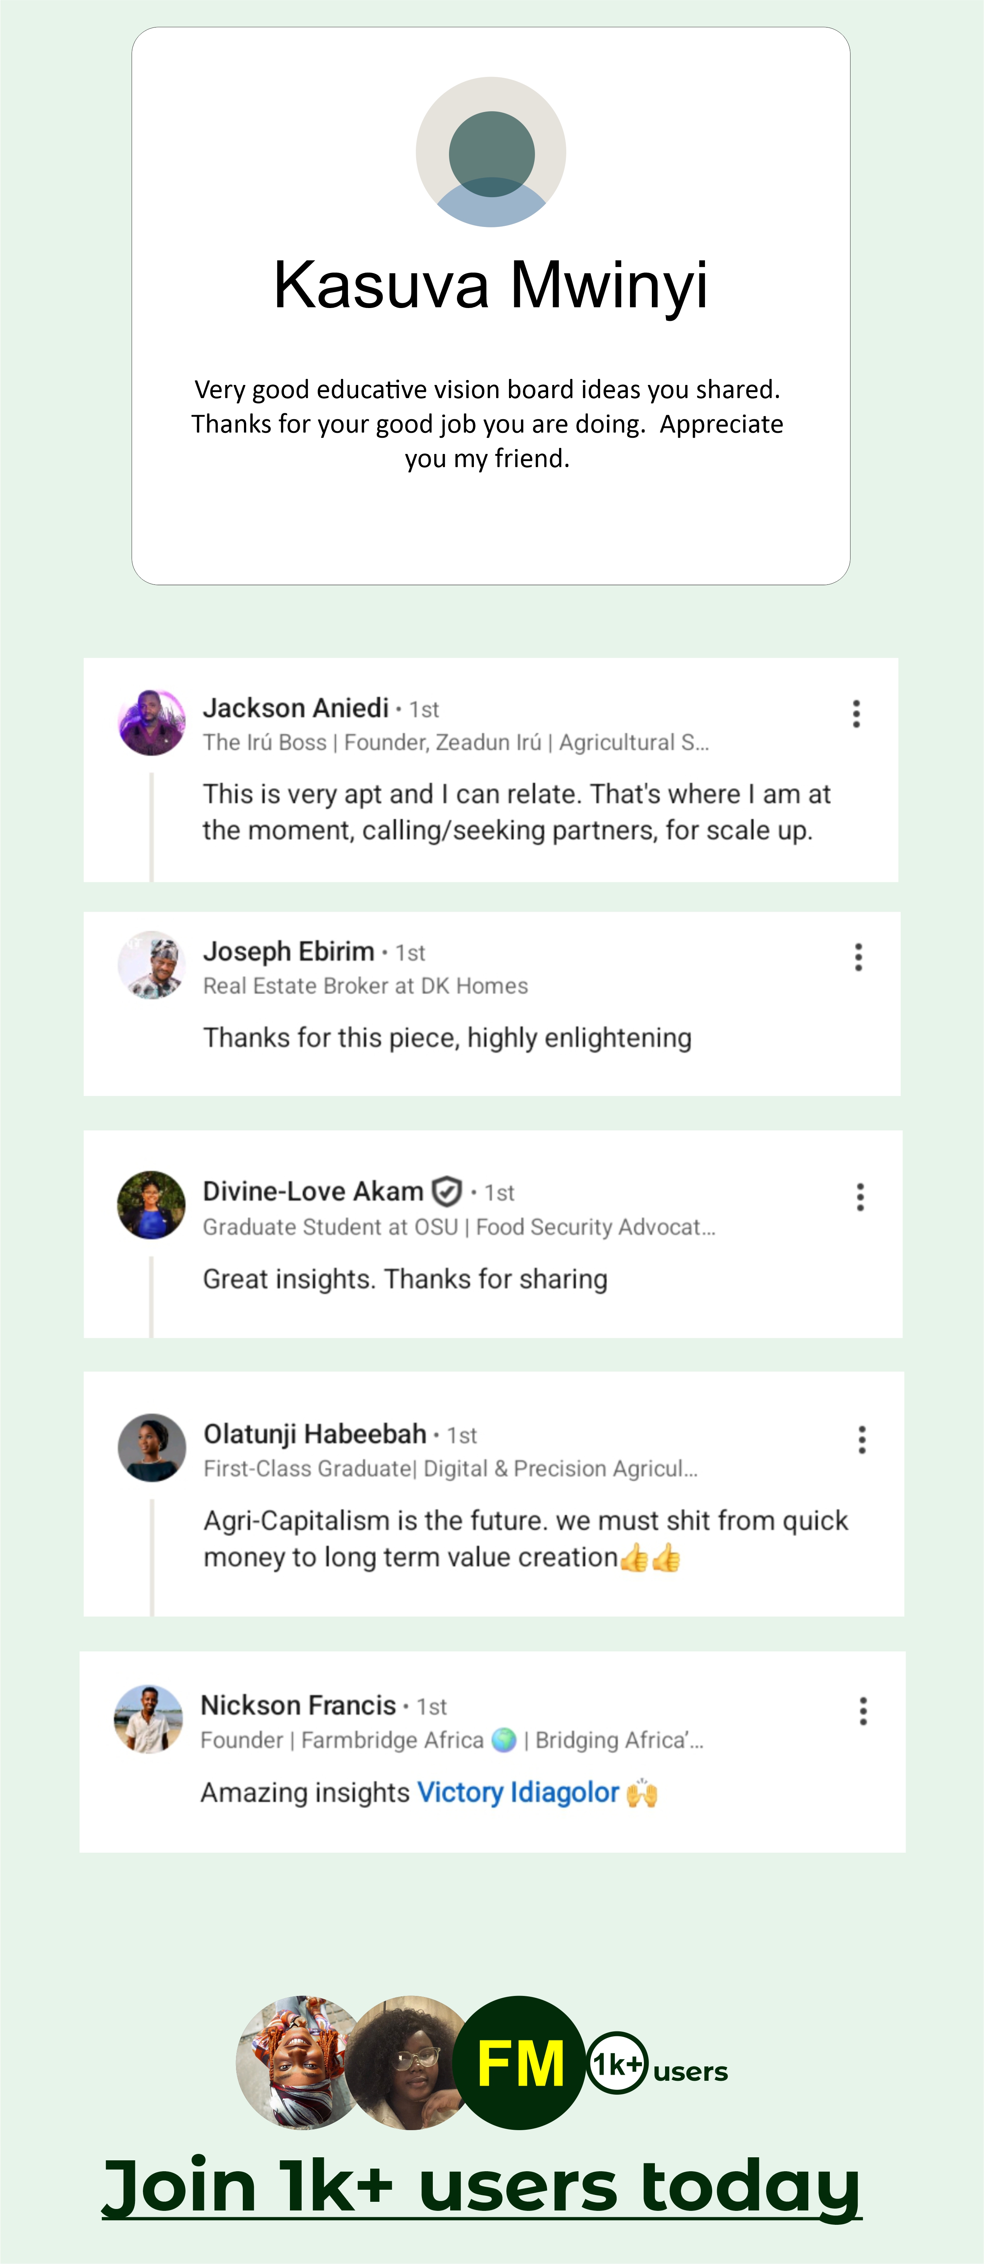Click the Join 1k+ users today link
984x2264 pixels.
point(481,2187)
